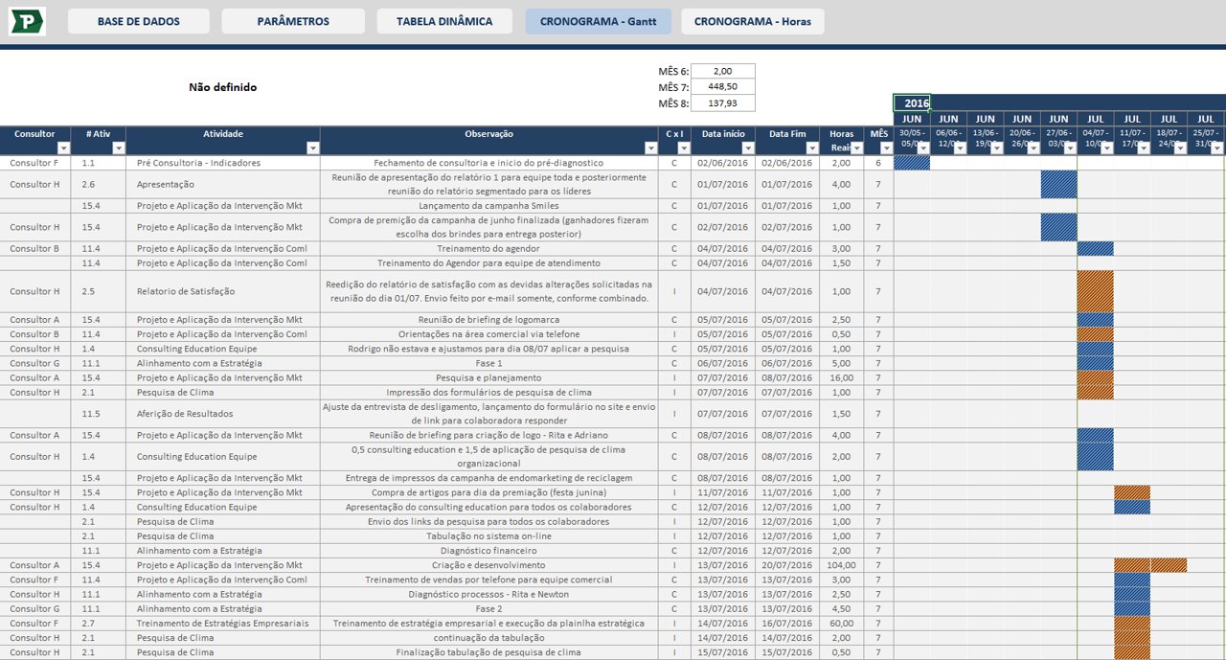The image size is (1226, 660).
Task: Switch to CRONOGRAMA - Horas
Action: click(x=753, y=20)
